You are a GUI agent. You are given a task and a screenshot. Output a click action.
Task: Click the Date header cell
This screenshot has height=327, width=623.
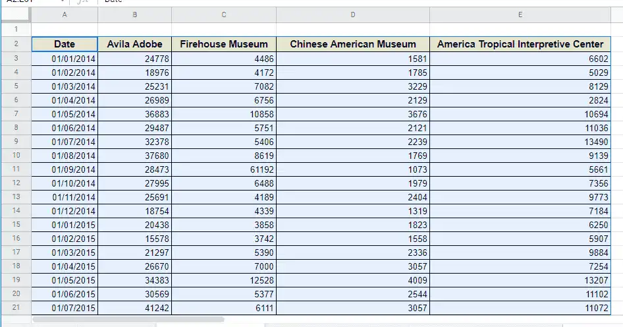[65, 44]
